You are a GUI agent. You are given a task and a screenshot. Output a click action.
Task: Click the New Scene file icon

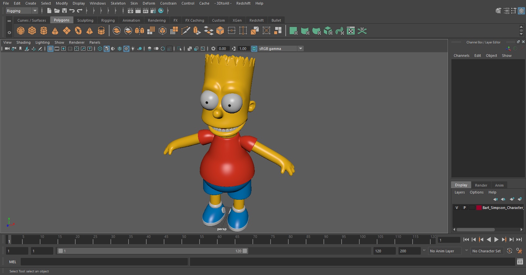(49, 11)
